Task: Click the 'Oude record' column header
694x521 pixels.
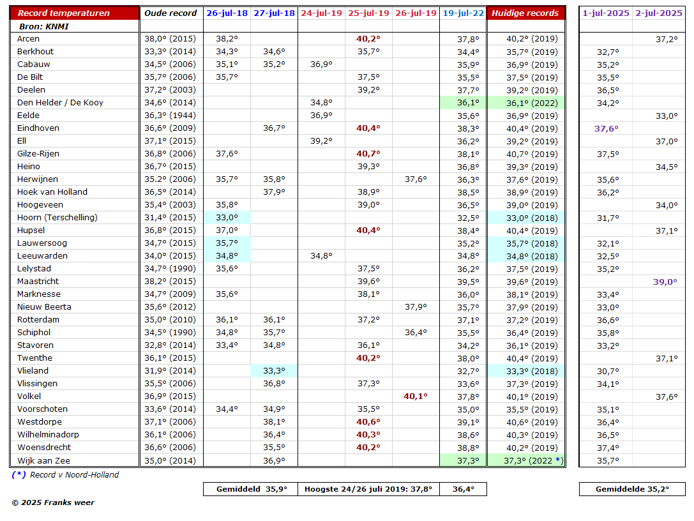Action: point(170,13)
